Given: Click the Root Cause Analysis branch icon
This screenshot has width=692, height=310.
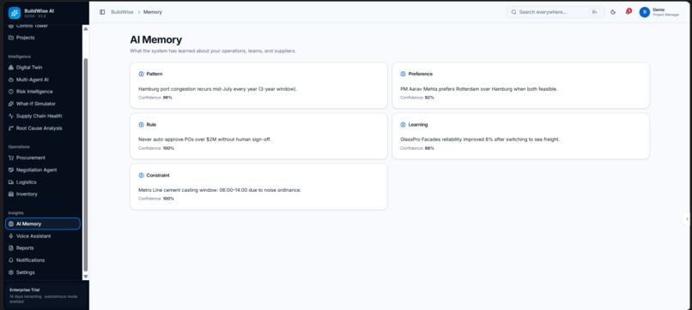Looking at the screenshot, I should tap(11, 128).
